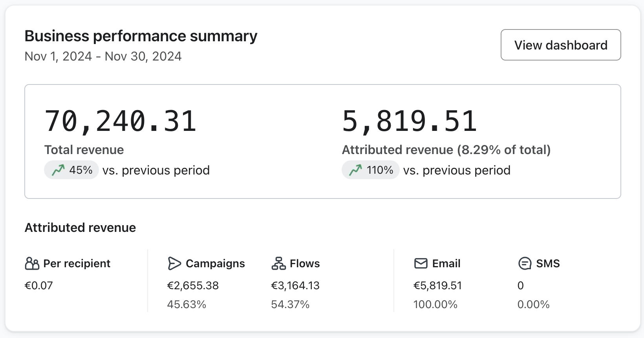644x338 pixels.
Task: Click the Attributed revenue (8.29% of total) label
Action: [446, 150]
